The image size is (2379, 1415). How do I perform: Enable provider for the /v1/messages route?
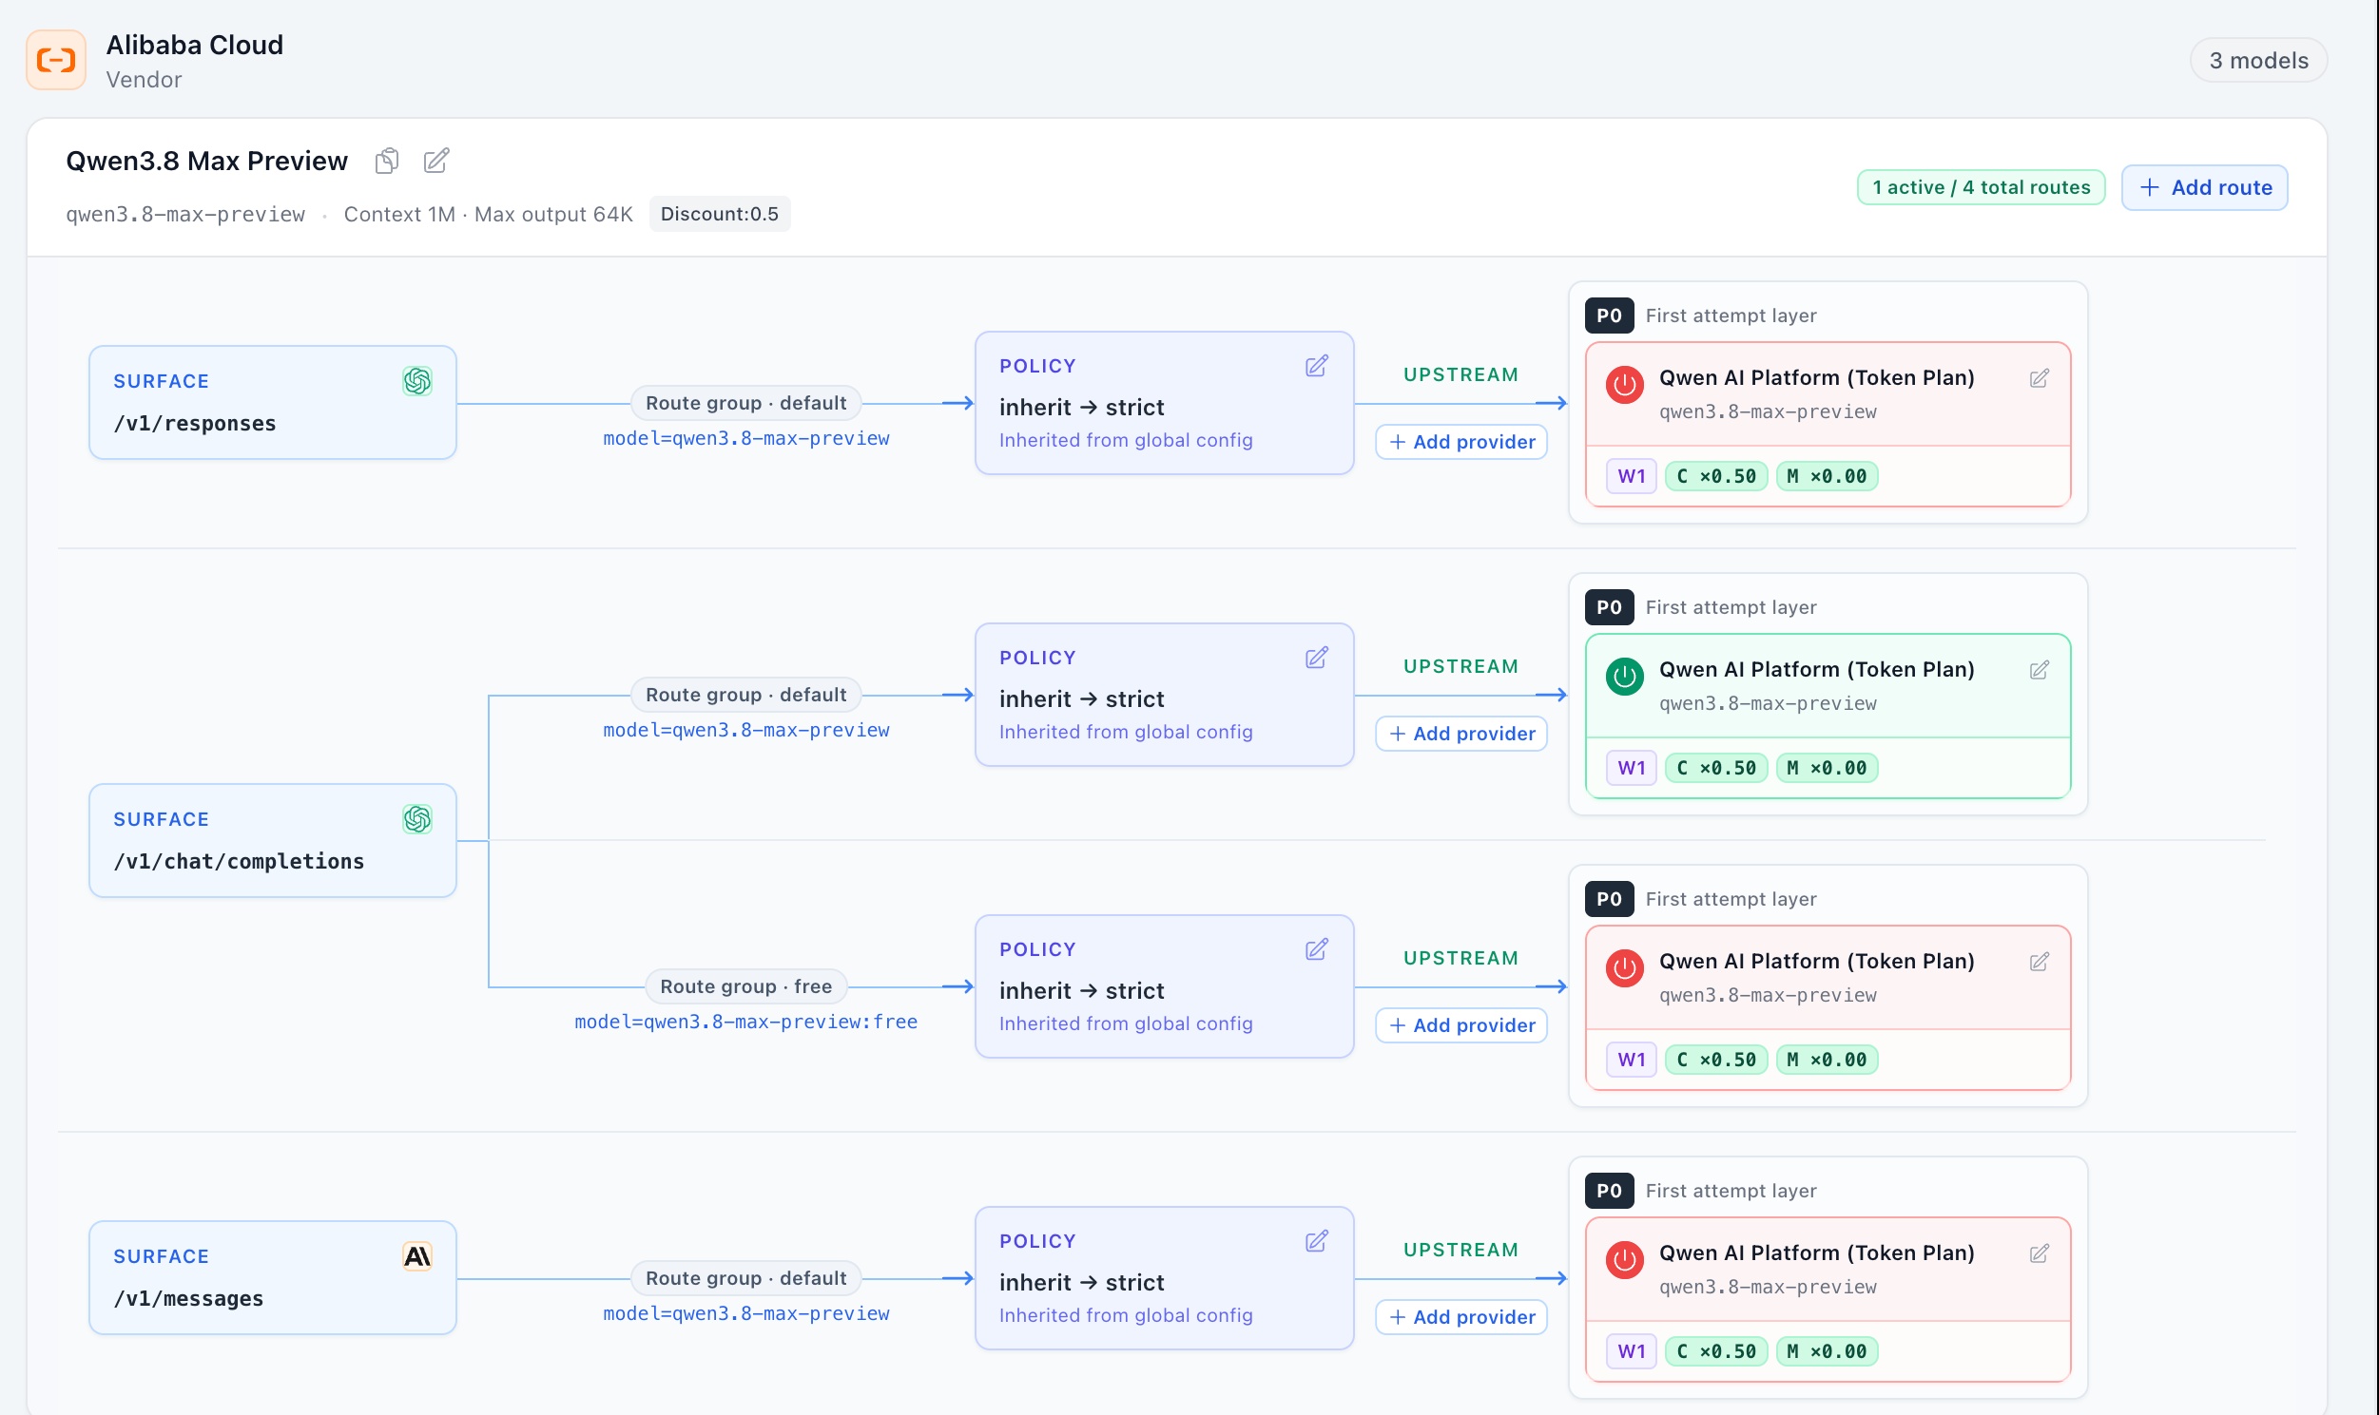tap(1624, 1260)
